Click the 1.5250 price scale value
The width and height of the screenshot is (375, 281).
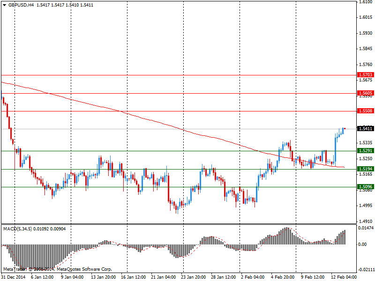coord(366,159)
